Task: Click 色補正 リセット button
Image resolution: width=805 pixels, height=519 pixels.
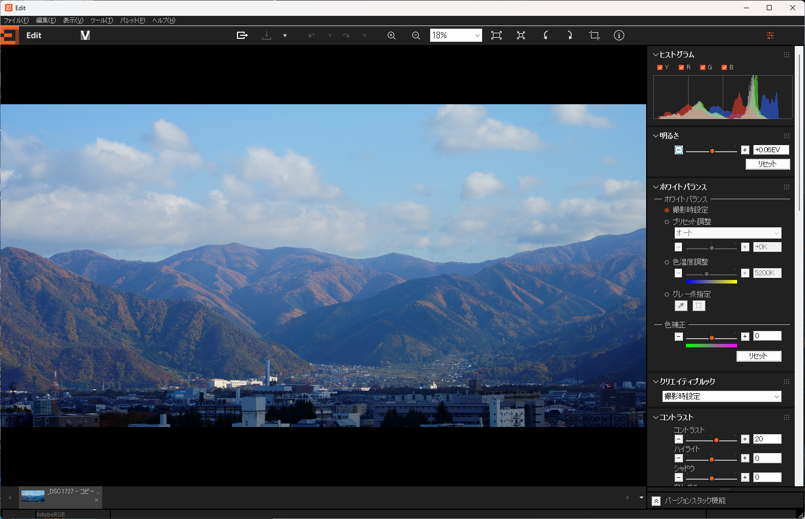Action: [x=759, y=356]
